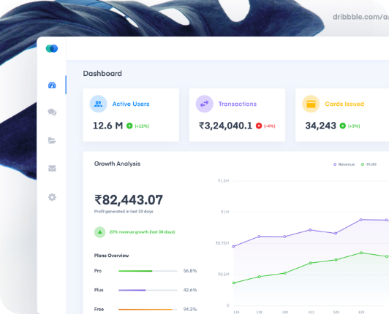Click the ₹1M axis label
The height and width of the screenshot is (314, 389).
pyautogui.click(x=225, y=212)
